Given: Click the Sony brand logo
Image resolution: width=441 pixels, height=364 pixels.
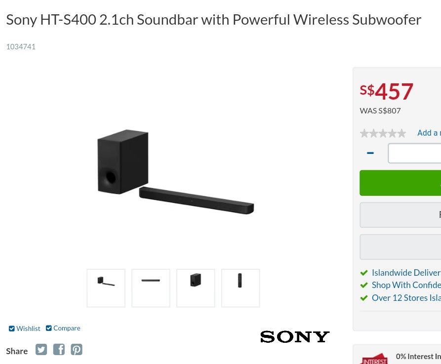Looking at the screenshot, I should [x=294, y=336].
